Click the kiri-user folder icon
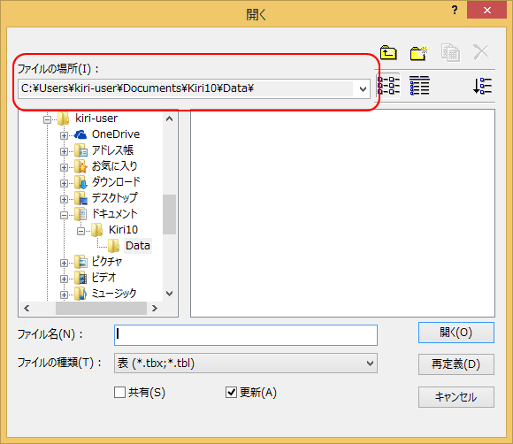513x444 pixels. (x=64, y=119)
